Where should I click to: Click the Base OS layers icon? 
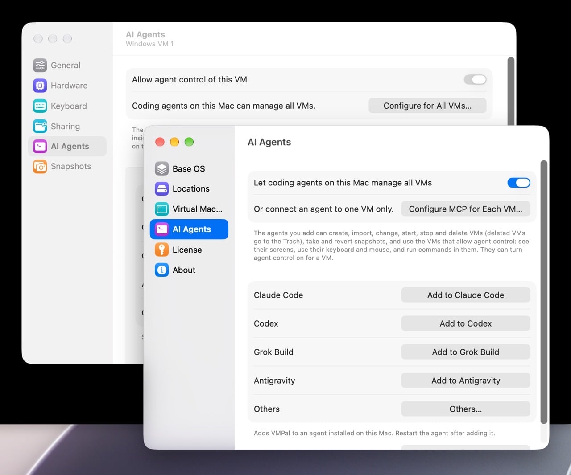162,168
